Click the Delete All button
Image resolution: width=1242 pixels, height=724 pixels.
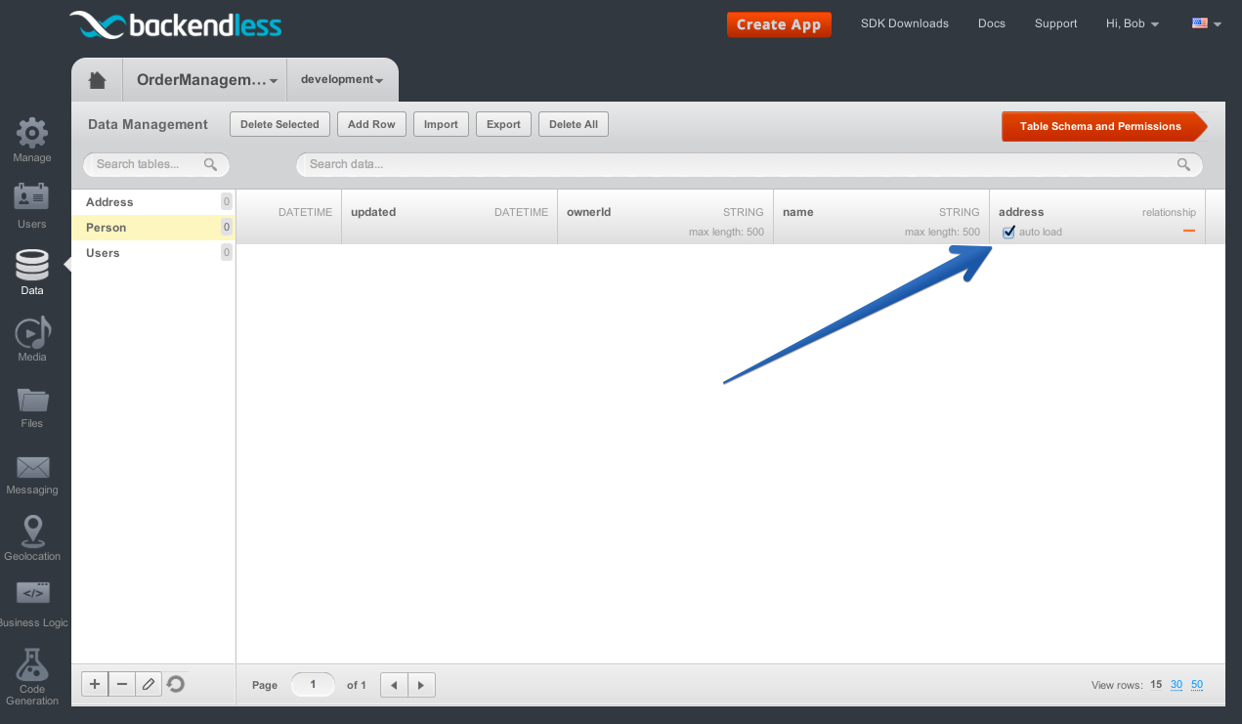(574, 124)
